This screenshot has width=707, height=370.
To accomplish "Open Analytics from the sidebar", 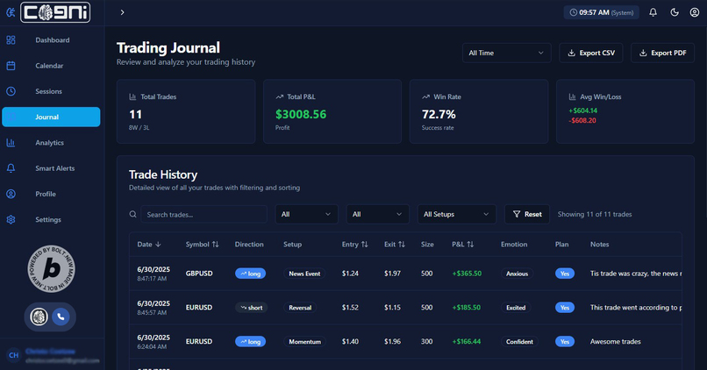I will (x=51, y=143).
